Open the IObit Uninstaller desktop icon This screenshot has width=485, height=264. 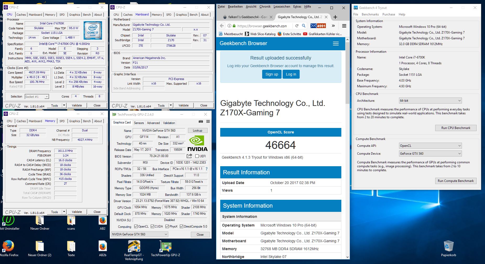pos(8,223)
